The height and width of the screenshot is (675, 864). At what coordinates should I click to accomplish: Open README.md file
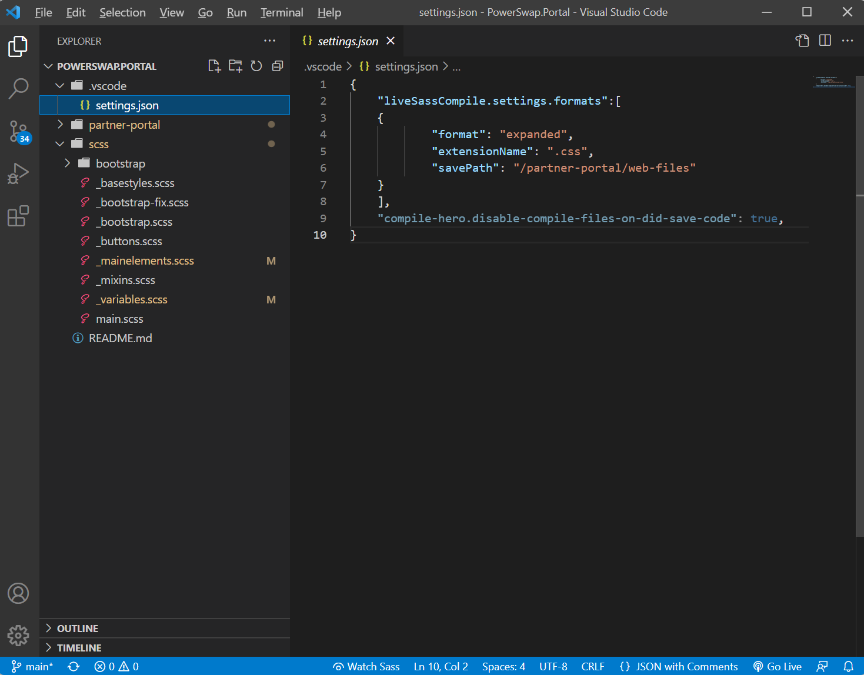tap(165, 338)
